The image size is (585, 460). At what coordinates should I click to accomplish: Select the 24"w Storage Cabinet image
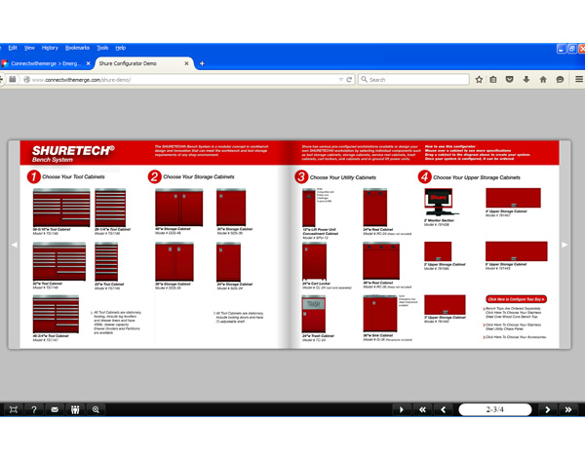[228, 261]
